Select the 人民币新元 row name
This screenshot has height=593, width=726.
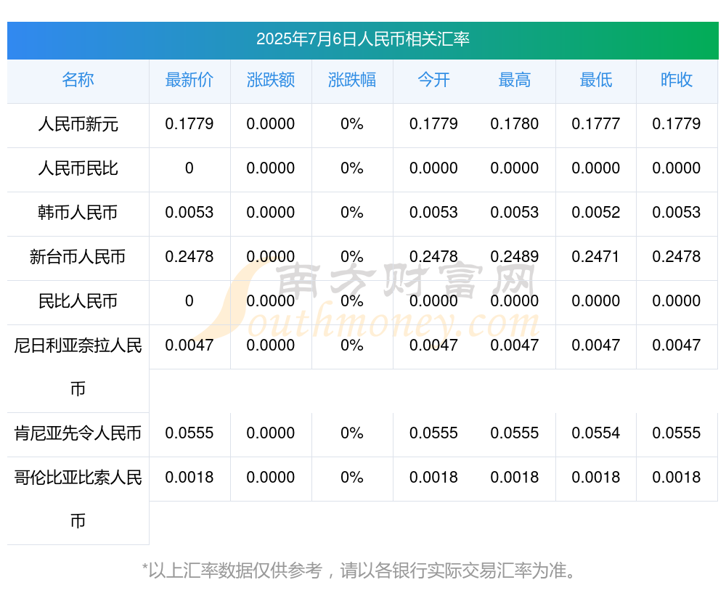pos(78,124)
